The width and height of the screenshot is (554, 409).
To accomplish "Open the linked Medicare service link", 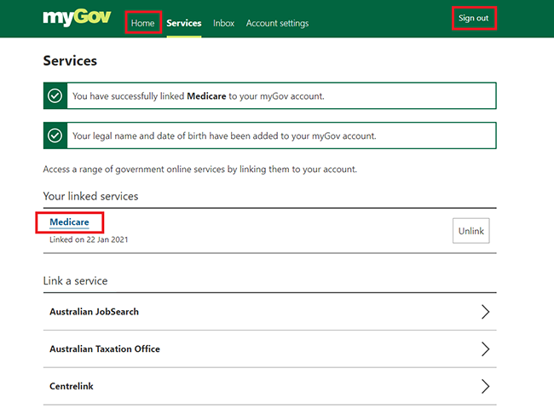I will [x=69, y=222].
